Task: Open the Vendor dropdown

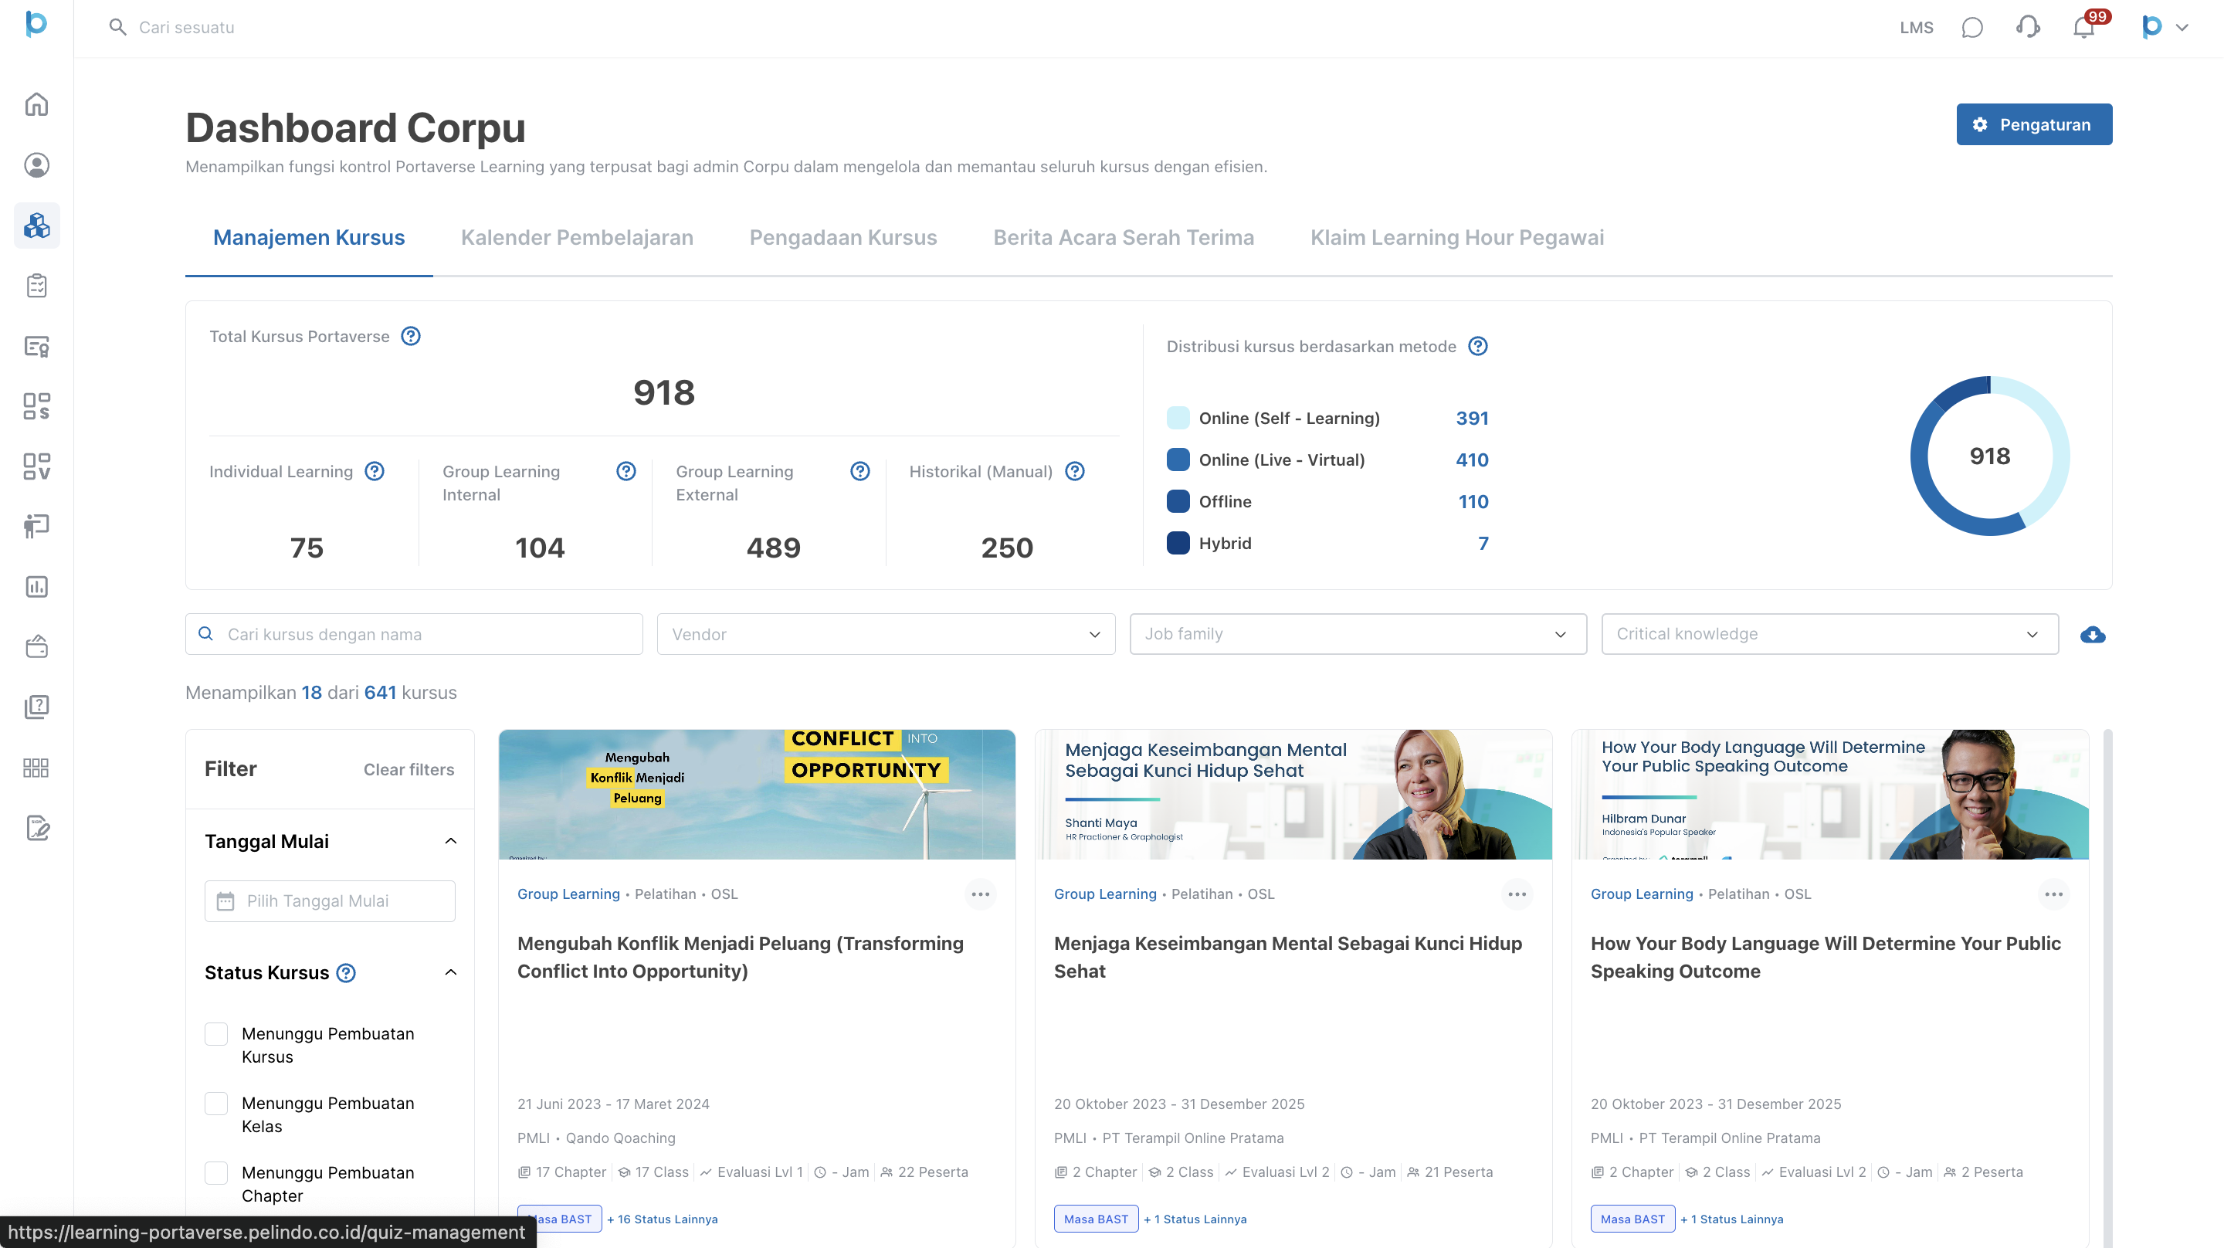Action: tap(886, 634)
